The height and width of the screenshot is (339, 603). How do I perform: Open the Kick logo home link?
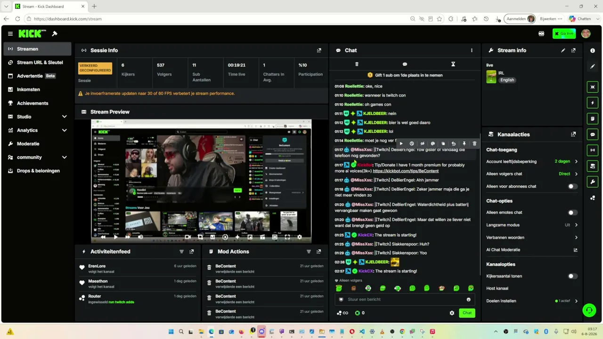(x=32, y=34)
